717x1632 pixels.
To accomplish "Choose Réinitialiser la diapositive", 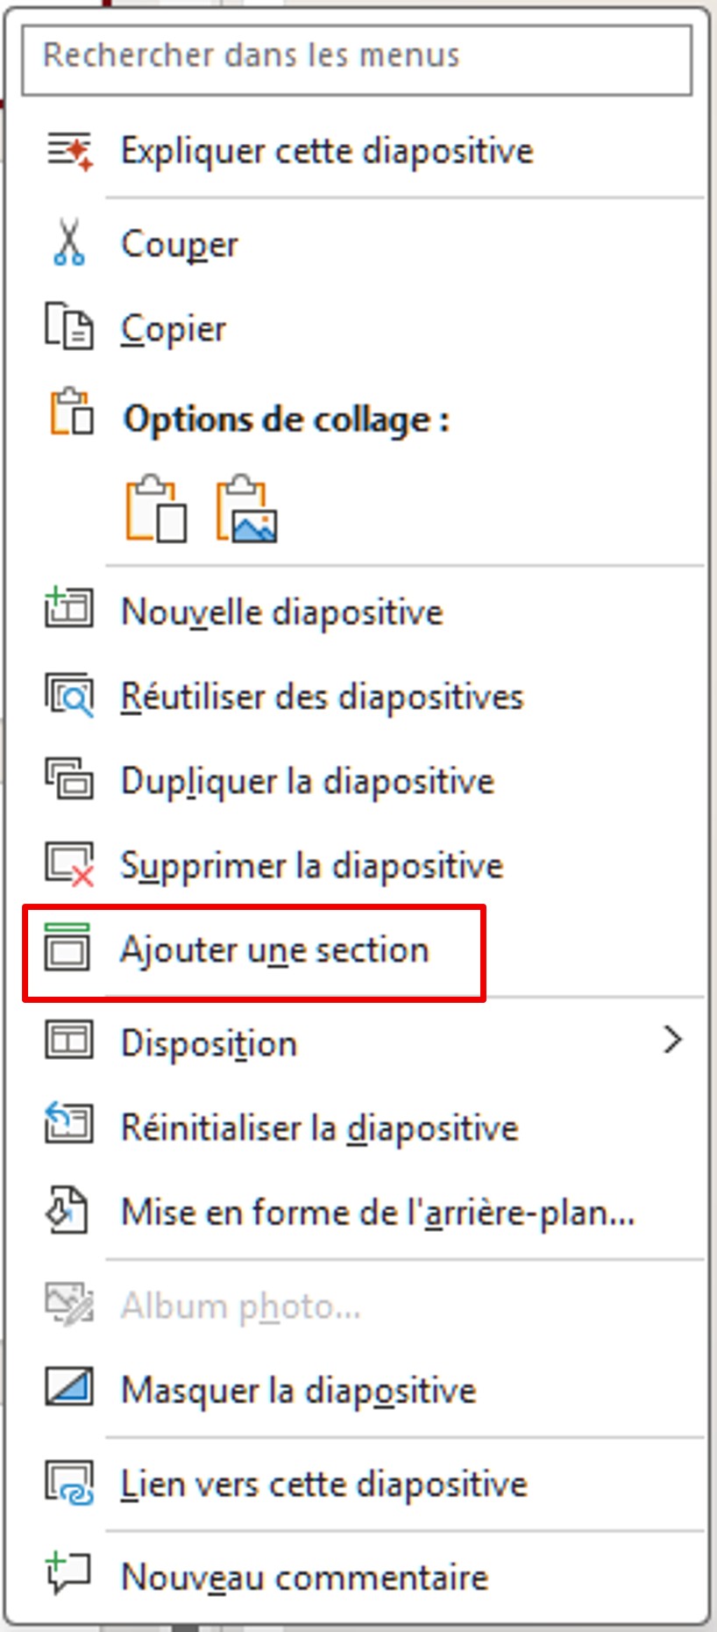I will click(x=319, y=1127).
